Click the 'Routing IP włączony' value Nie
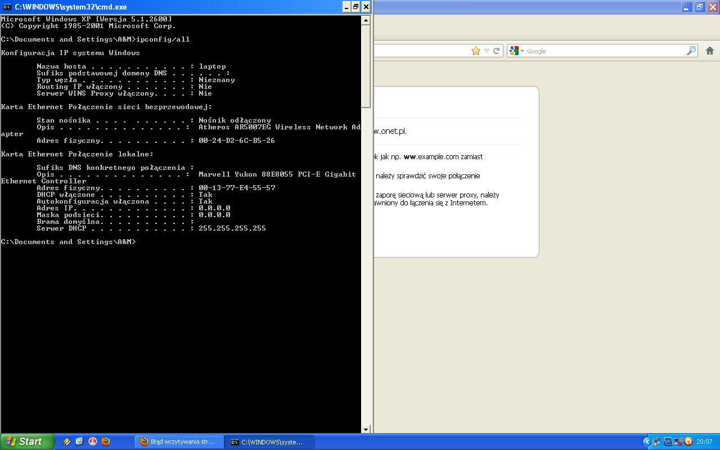Viewport: 720px width, 450px height. click(205, 87)
